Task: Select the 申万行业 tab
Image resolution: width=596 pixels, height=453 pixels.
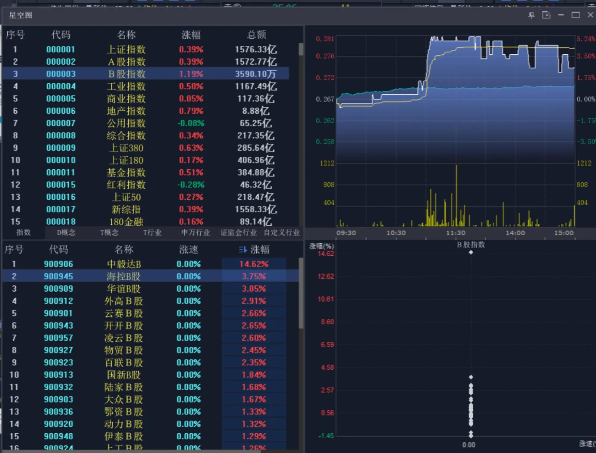Action: click(x=195, y=233)
